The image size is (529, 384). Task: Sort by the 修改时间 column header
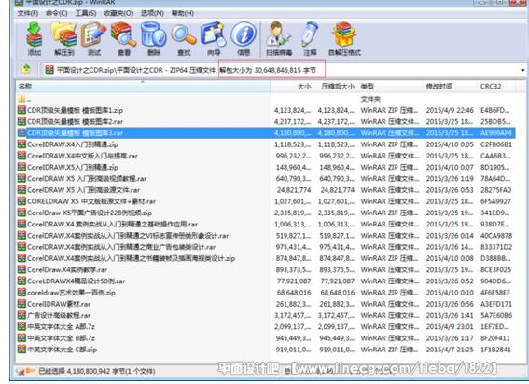(450, 87)
